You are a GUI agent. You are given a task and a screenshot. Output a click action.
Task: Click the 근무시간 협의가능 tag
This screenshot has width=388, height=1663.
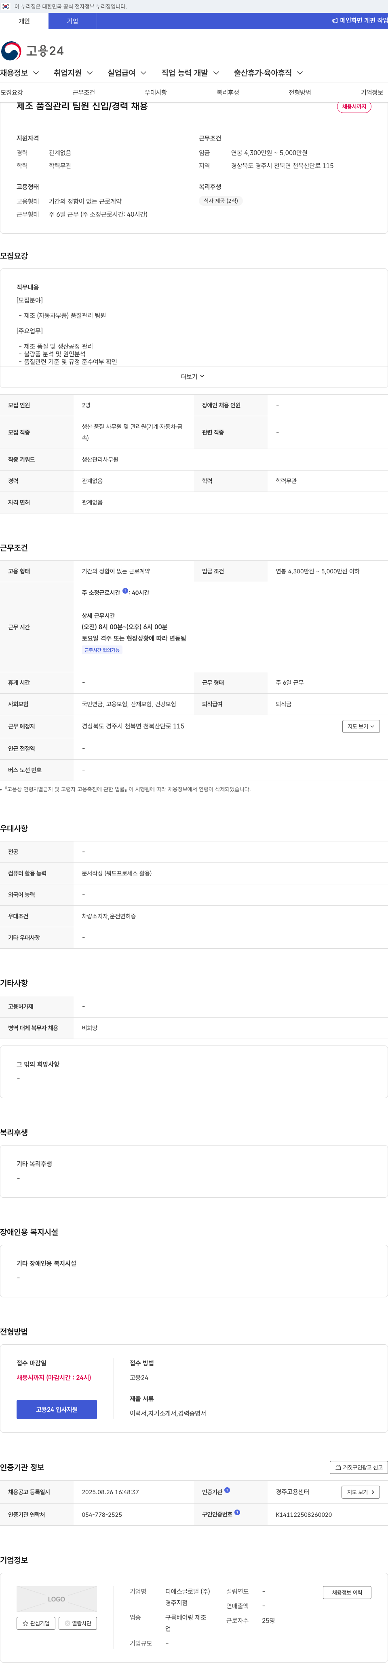[103, 650]
